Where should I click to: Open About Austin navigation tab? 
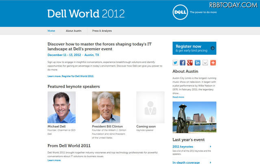pos(74,31)
